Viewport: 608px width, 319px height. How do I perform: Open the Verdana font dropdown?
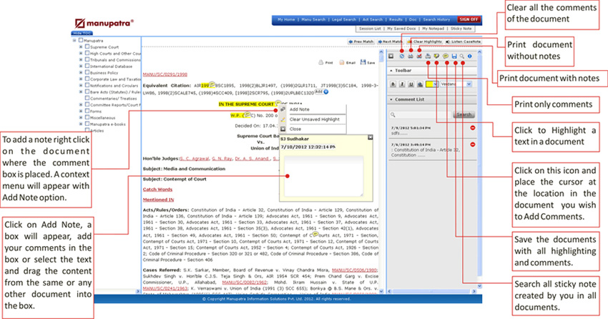pyautogui.click(x=469, y=84)
